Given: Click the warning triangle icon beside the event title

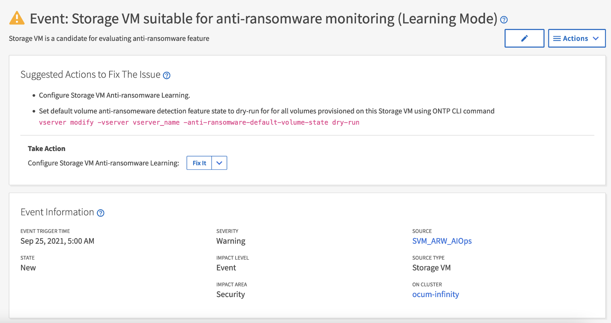Looking at the screenshot, I should (x=17, y=18).
